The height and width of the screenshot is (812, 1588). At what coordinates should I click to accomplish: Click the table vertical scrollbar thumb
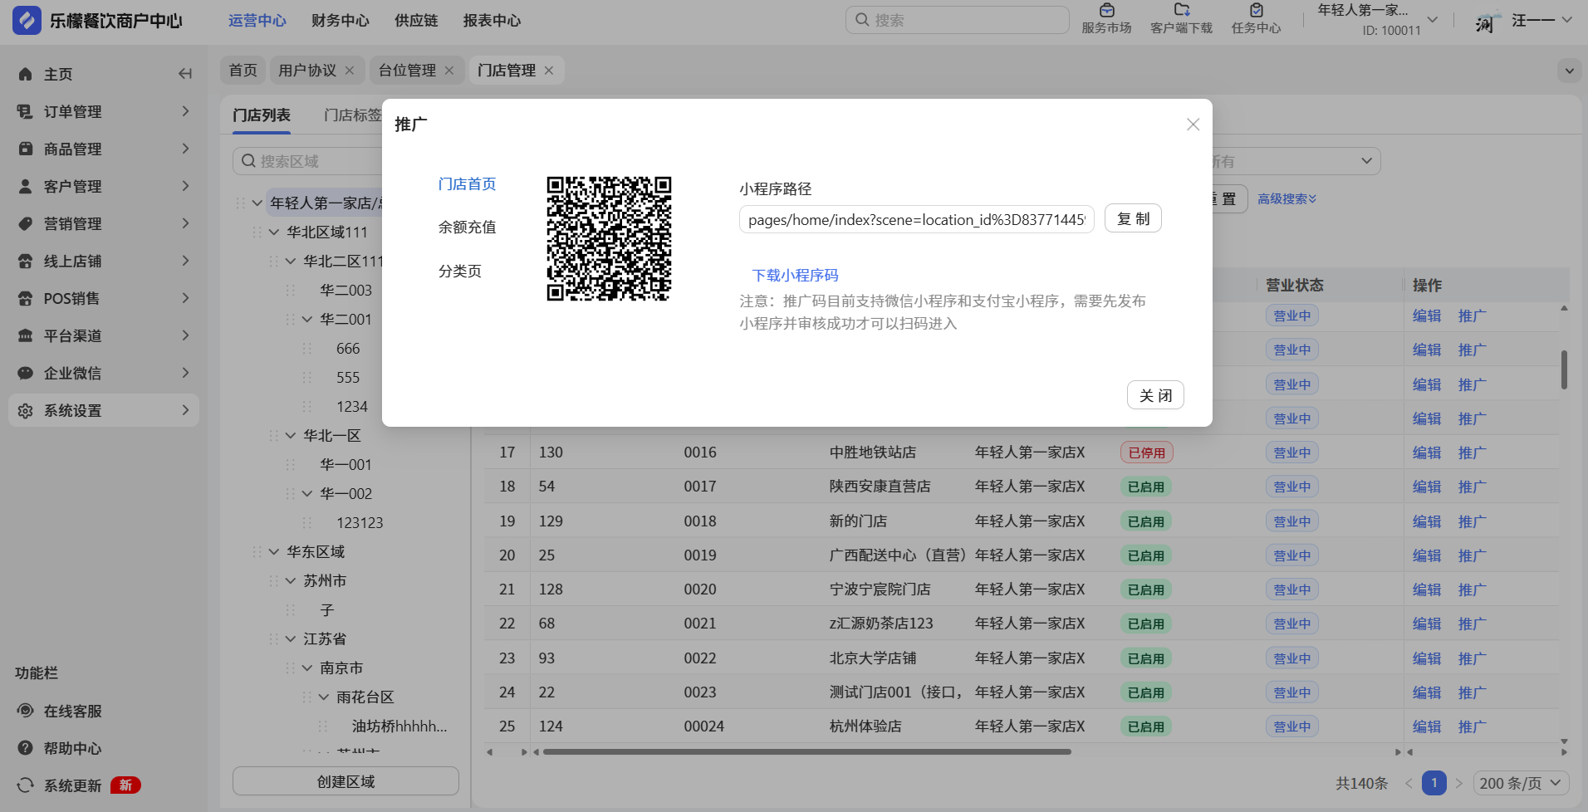[1564, 370]
